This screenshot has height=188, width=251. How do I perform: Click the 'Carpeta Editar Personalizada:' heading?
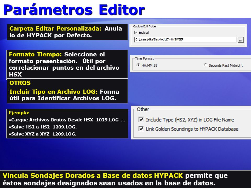click(55, 29)
